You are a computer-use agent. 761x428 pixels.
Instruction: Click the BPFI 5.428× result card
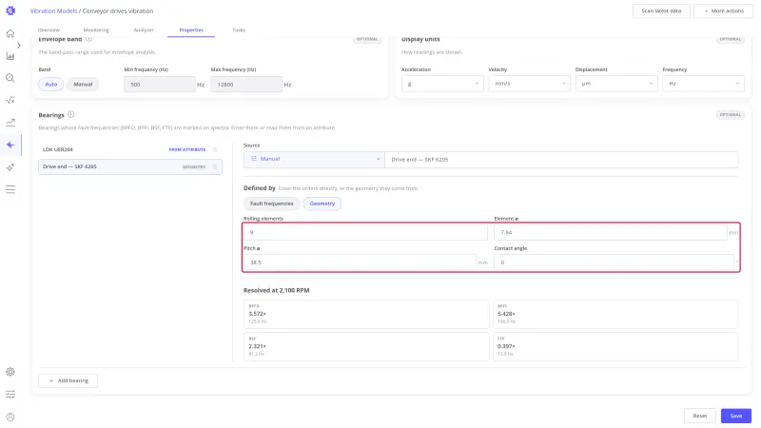pyautogui.click(x=615, y=314)
